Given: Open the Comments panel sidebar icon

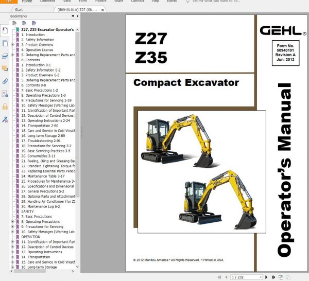Looking at the screenshot, I should pos(5,68).
